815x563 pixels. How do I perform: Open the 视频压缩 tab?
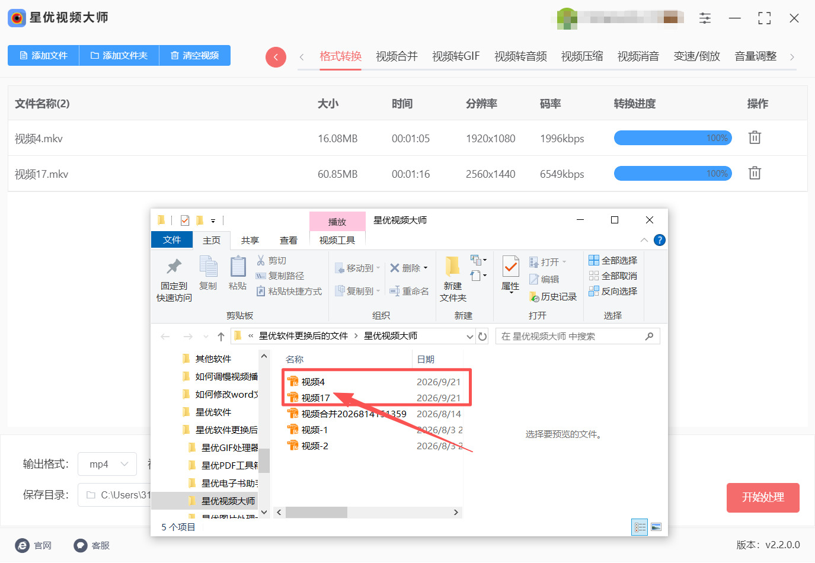pos(582,56)
